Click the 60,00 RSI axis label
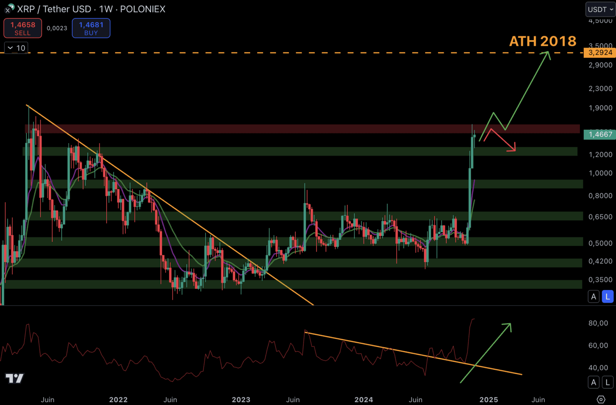This screenshot has height=405, width=616. (x=598, y=345)
